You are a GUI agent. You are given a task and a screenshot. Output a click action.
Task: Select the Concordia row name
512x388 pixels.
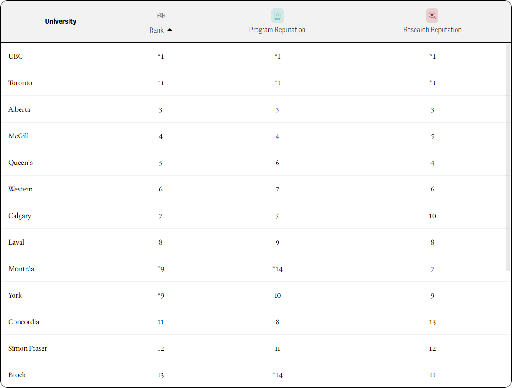[24, 322]
